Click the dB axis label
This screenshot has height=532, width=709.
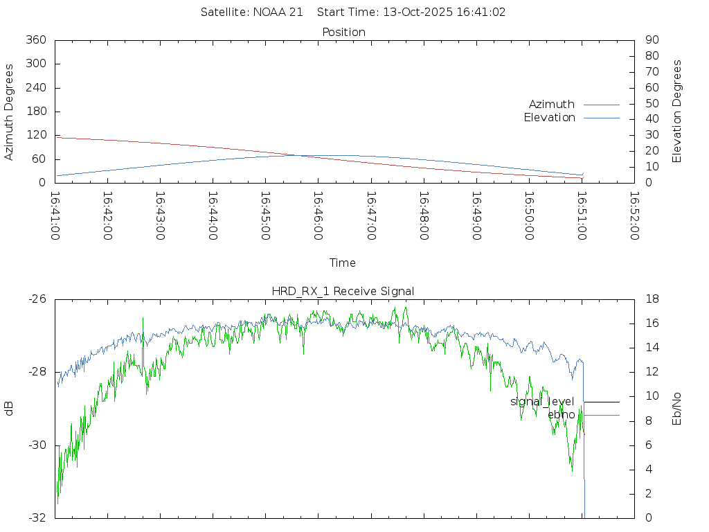(10, 408)
